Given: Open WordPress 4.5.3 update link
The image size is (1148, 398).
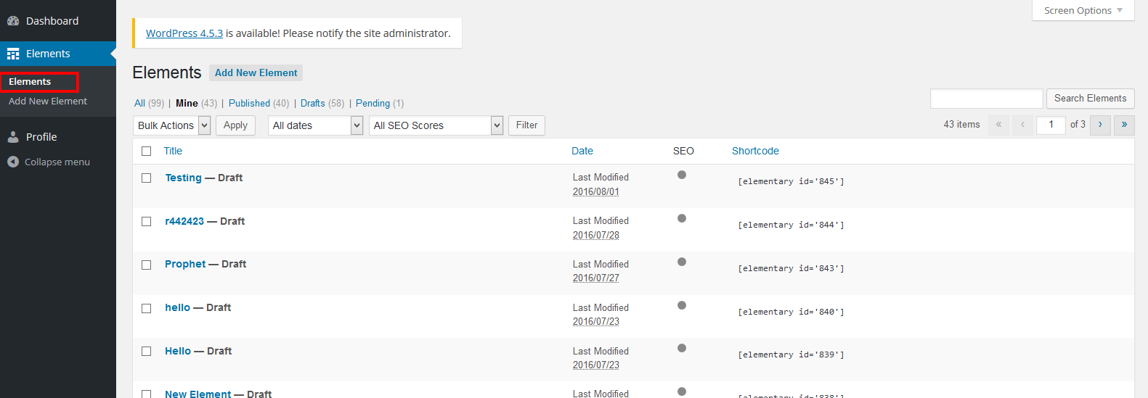Looking at the screenshot, I should click(x=184, y=33).
